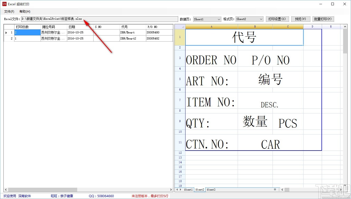Screen dimensions: 351x199
Task: Click the S.NO column header
Action: click(106, 27)
